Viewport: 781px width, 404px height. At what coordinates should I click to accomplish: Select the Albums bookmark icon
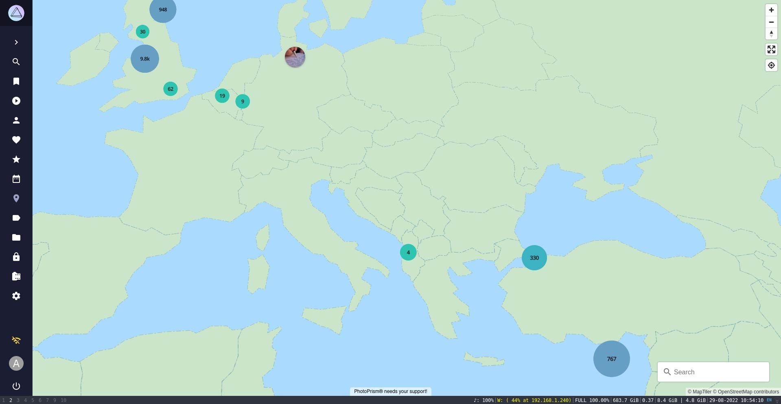click(x=16, y=81)
